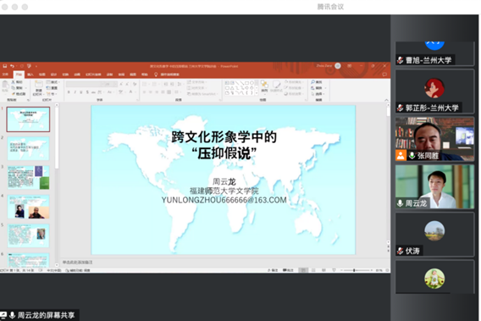481x321 pixels.
Task: Open the File tab
Action: tap(5, 75)
